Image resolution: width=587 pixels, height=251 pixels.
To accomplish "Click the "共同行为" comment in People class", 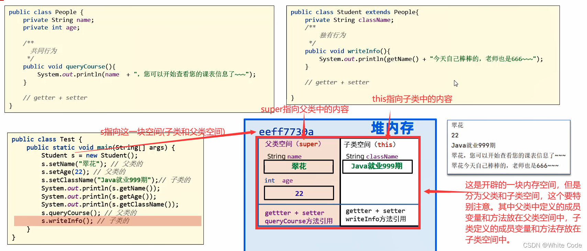I will [44, 51].
